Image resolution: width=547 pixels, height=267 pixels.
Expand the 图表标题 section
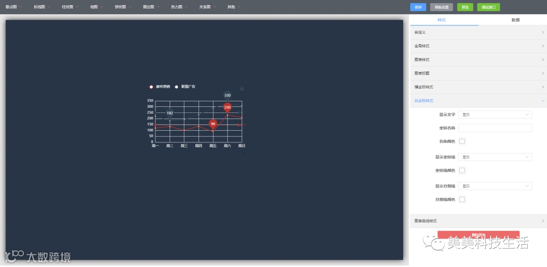click(x=478, y=73)
